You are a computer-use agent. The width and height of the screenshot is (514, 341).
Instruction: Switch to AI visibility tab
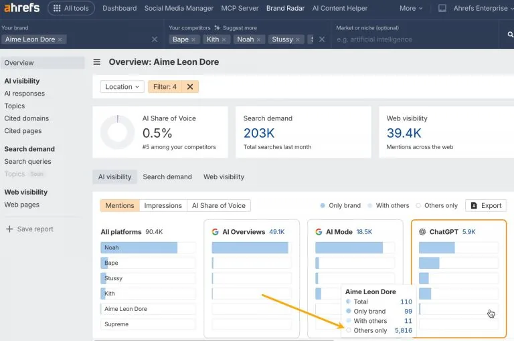point(114,177)
